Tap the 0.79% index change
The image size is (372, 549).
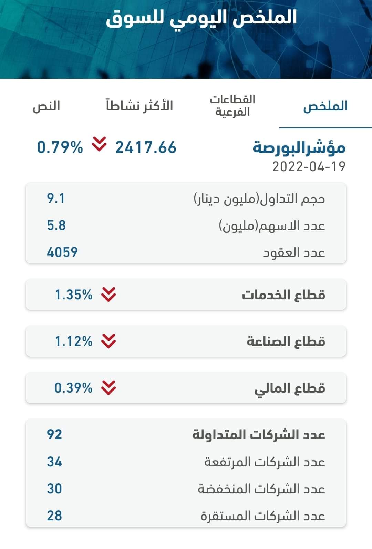60,147
